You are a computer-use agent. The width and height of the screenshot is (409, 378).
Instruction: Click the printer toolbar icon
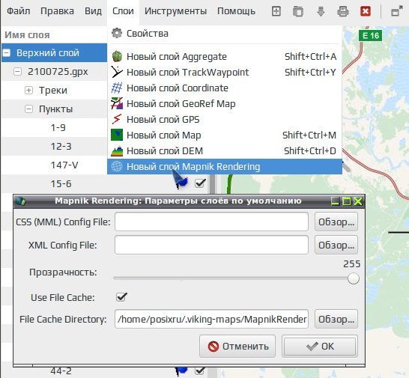point(343,11)
